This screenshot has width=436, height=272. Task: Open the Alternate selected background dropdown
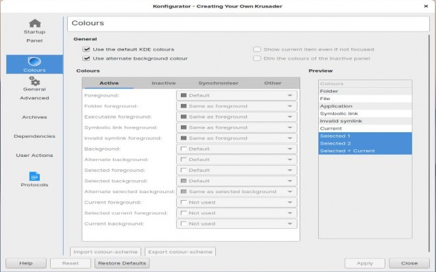237,192
